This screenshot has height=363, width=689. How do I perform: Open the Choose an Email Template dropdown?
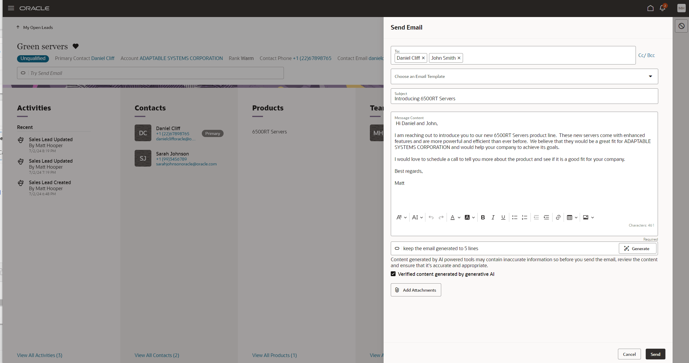pos(650,76)
